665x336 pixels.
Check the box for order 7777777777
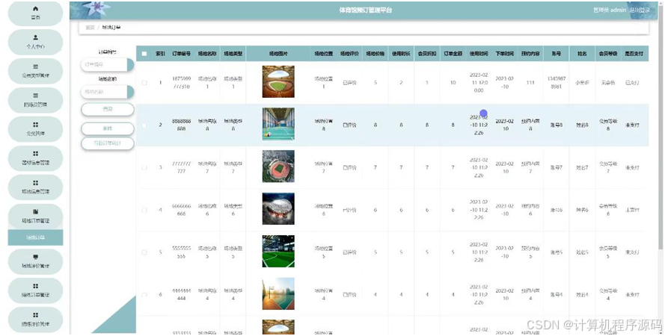144,167
